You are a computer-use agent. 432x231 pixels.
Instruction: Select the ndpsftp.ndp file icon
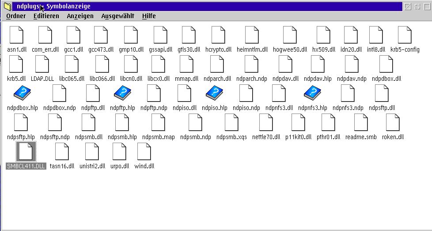pos(55,122)
